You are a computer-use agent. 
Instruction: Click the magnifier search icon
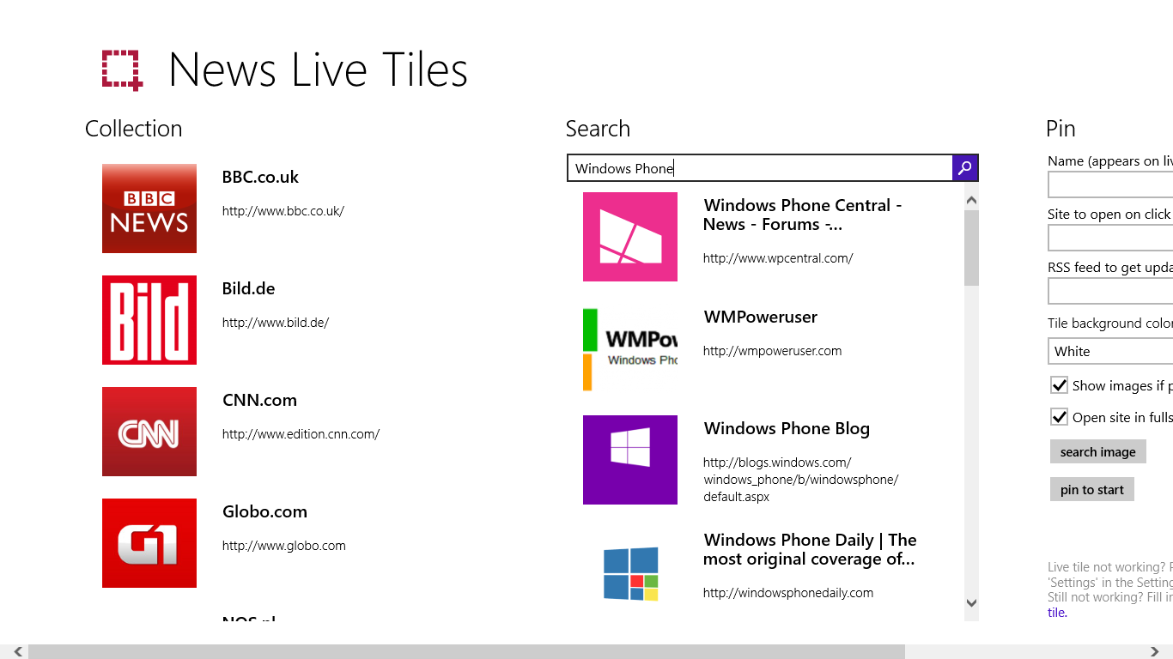click(x=965, y=168)
